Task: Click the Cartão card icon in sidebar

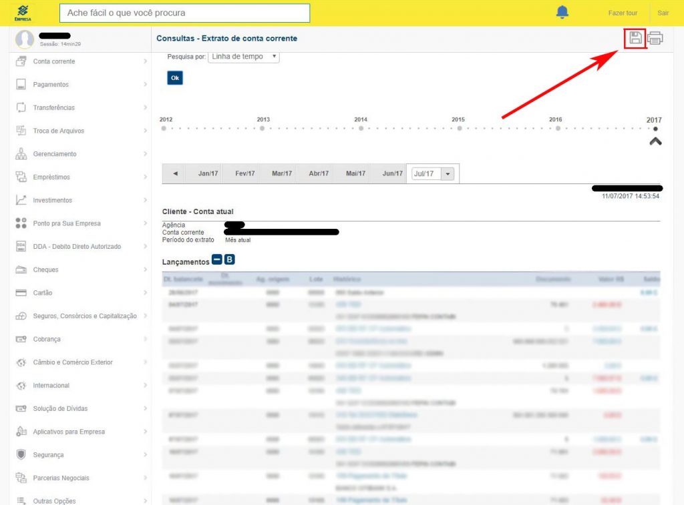Action: 21,293
